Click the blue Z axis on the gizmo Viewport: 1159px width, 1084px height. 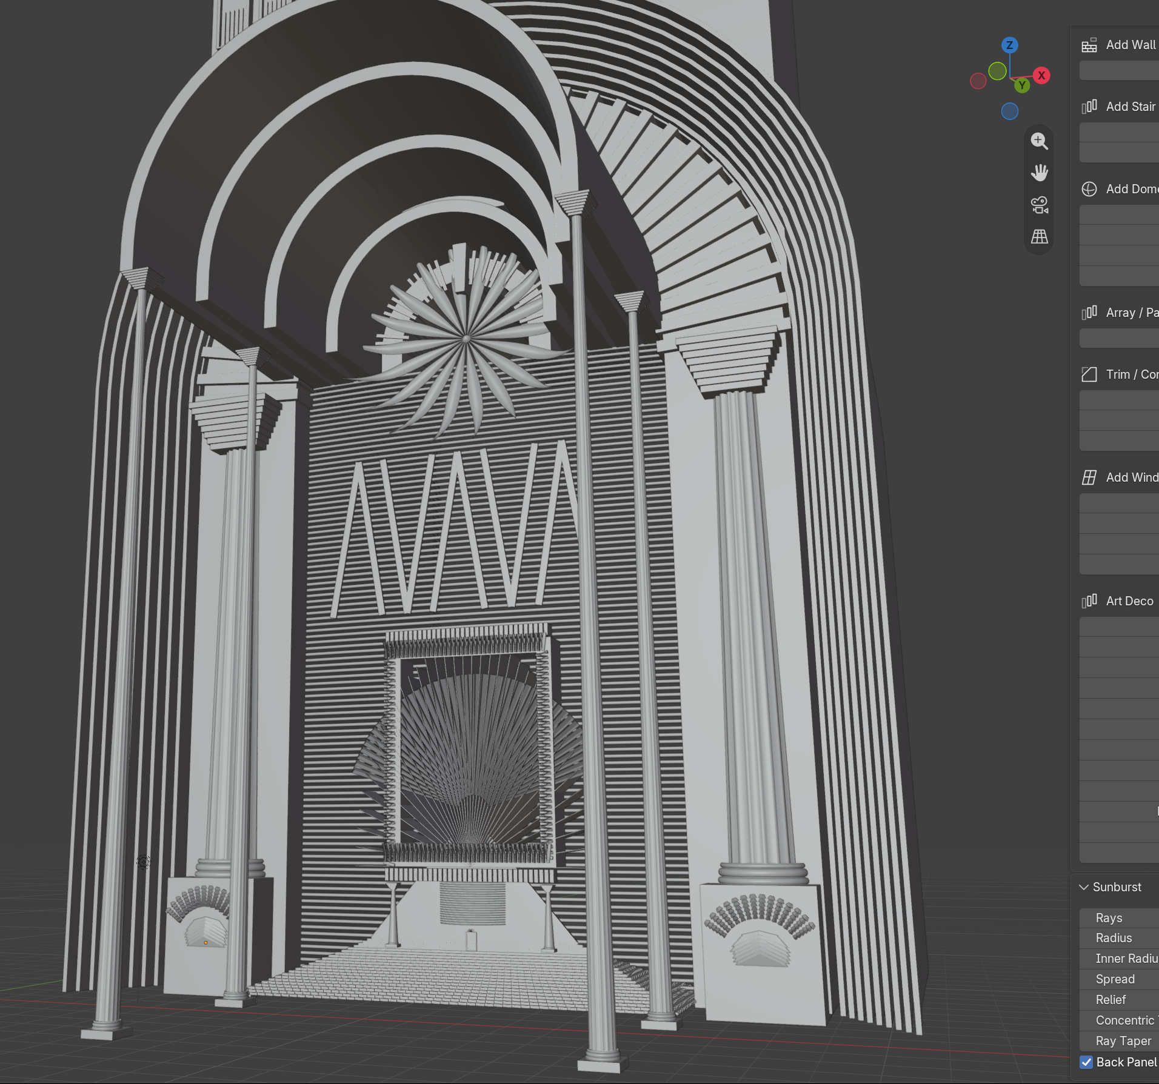pyautogui.click(x=1009, y=45)
